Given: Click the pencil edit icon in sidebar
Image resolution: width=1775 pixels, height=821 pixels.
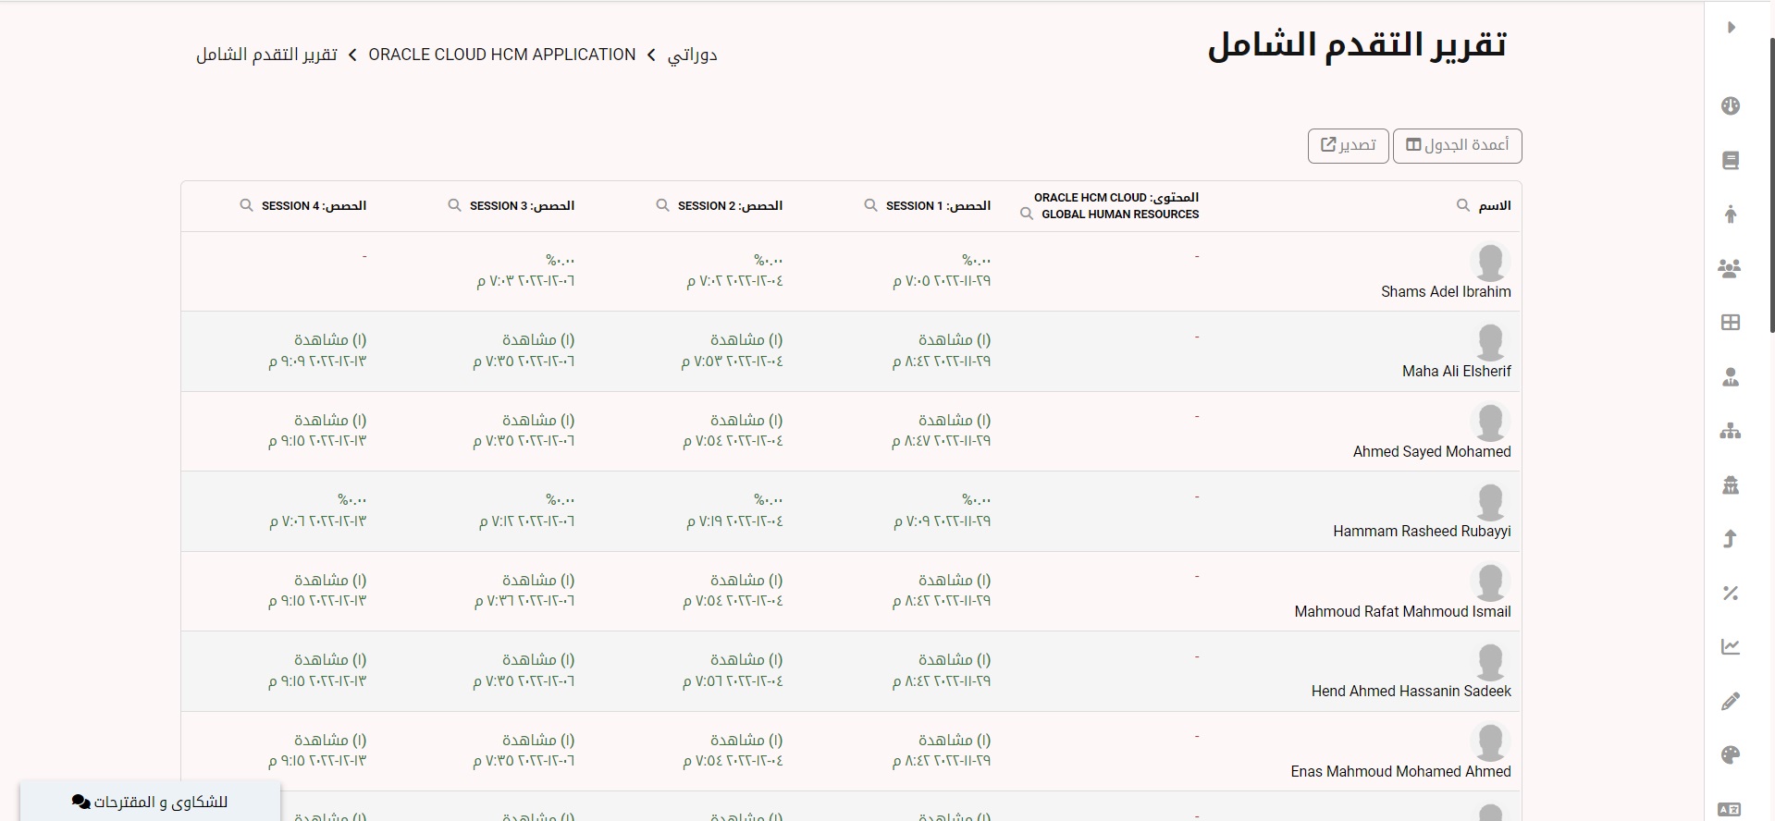Looking at the screenshot, I should (x=1731, y=702).
